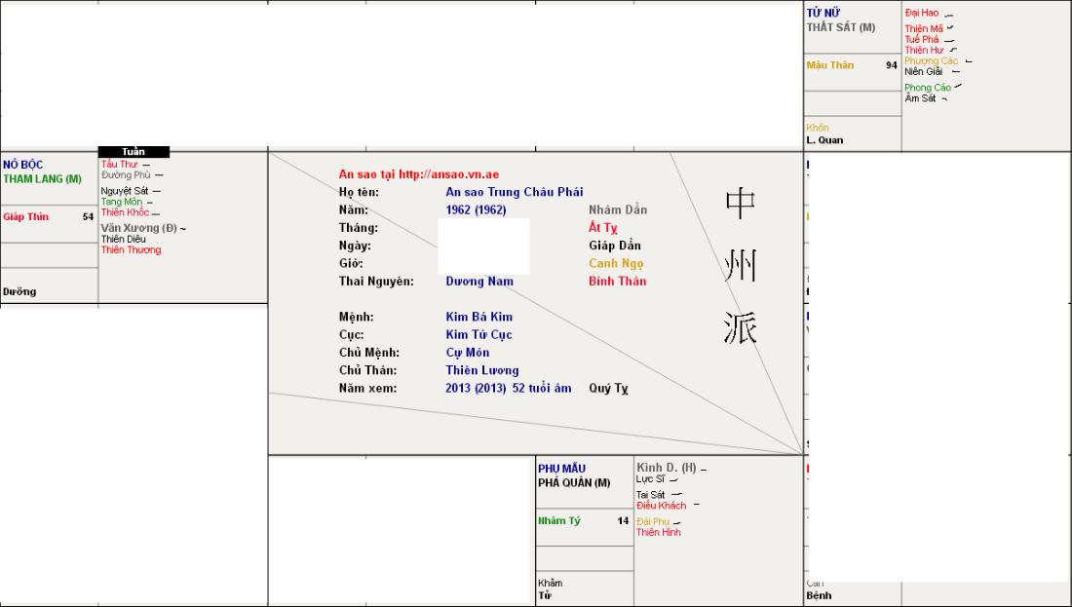Click the NÔ BỘC palace heading
The height and width of the screenshot is (607, 1072).
click(22, 165)
